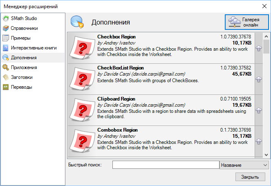Click download cloud icon for CheckBoxList Region
Image resolution: width=271 pixels, height=186 pixels.
258,79
